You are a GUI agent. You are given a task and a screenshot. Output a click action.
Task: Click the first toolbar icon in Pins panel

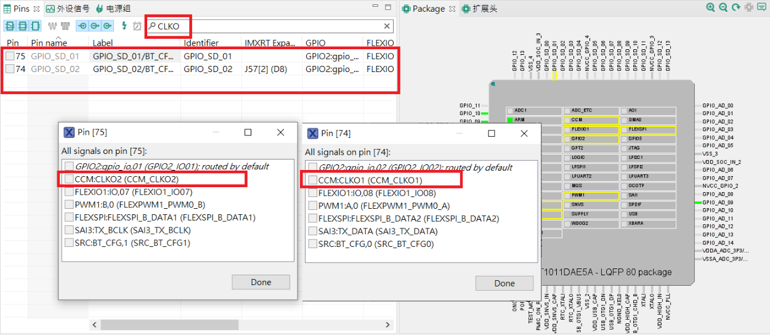click(x=9, y=26)
